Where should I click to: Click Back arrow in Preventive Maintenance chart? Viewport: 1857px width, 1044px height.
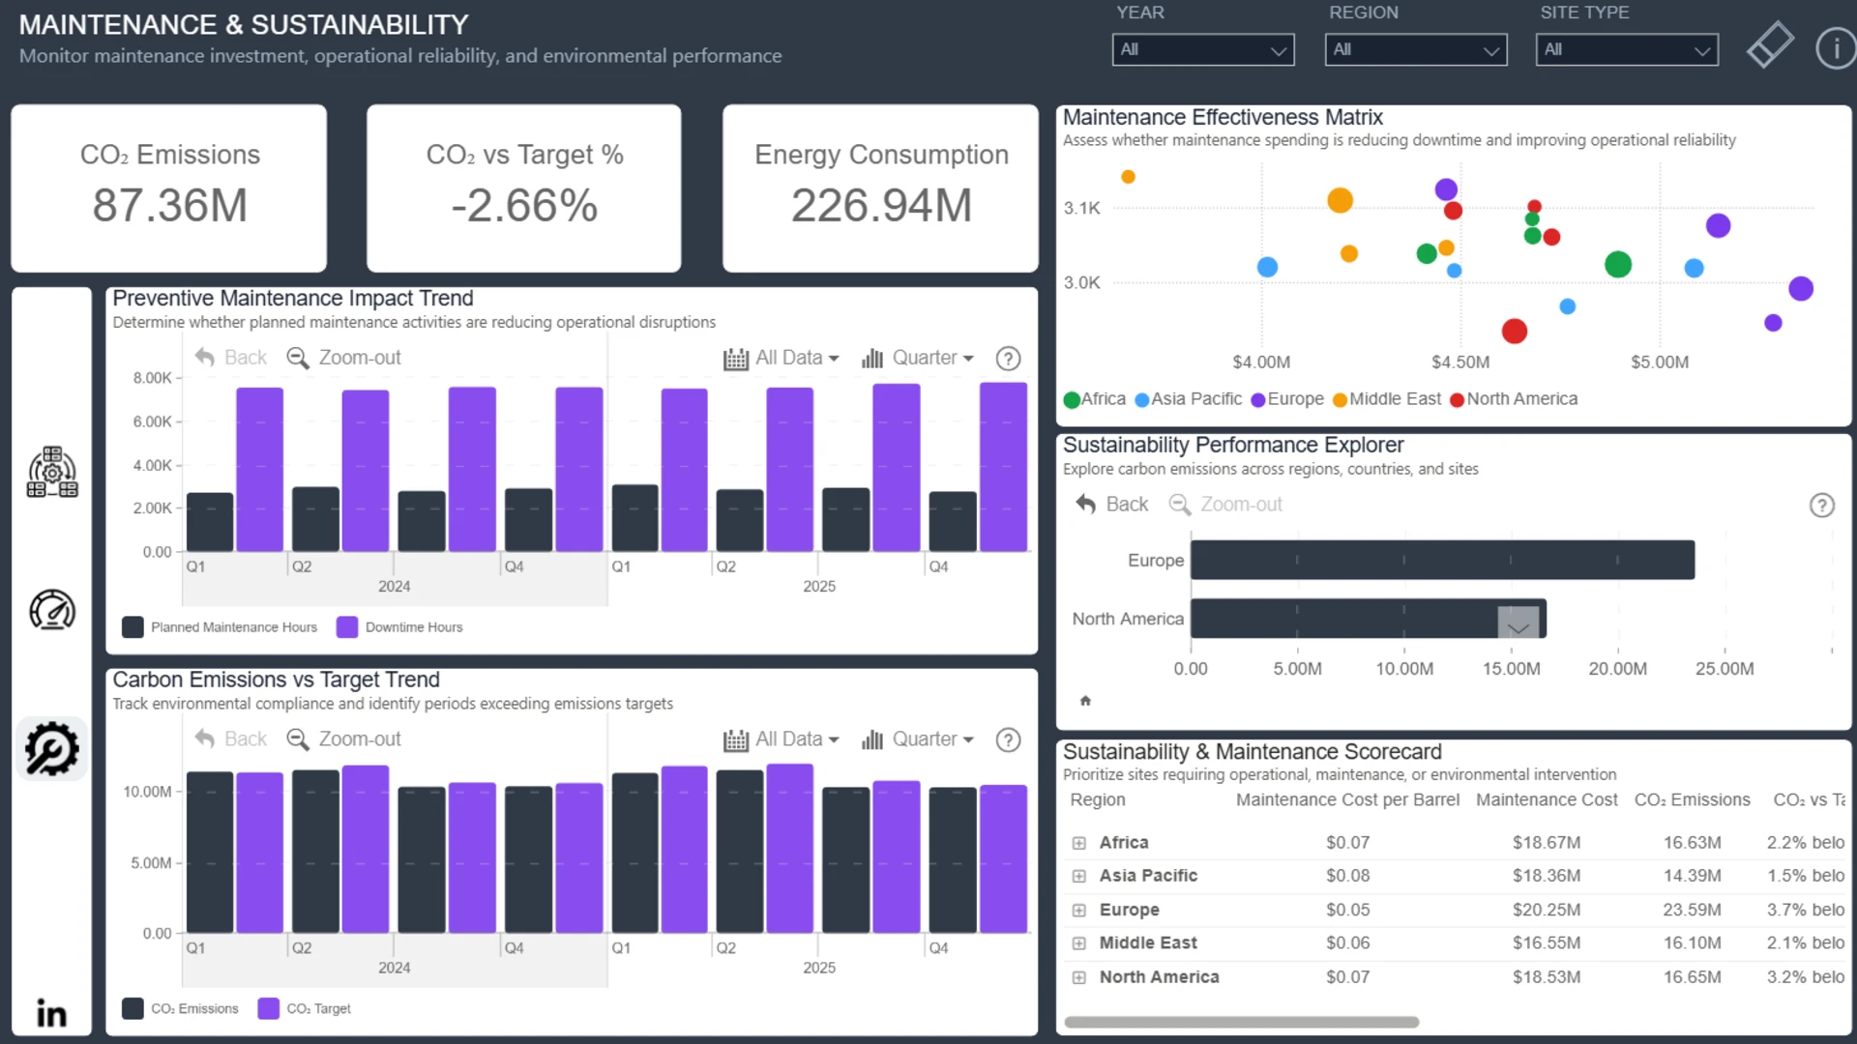pos(205,357)
